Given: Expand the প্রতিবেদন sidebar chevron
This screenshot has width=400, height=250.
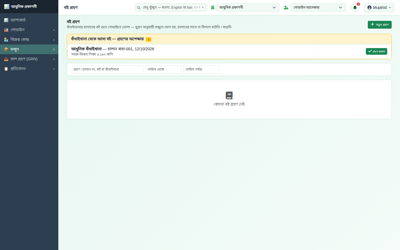Looking at the screenshot, I should tap(54, 69).
